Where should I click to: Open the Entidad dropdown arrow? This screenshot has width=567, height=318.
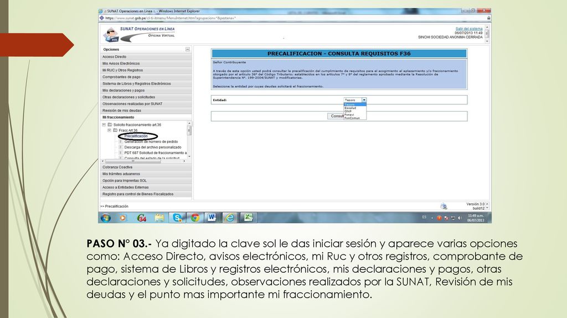pyautogui.click(x=364, y=100)
